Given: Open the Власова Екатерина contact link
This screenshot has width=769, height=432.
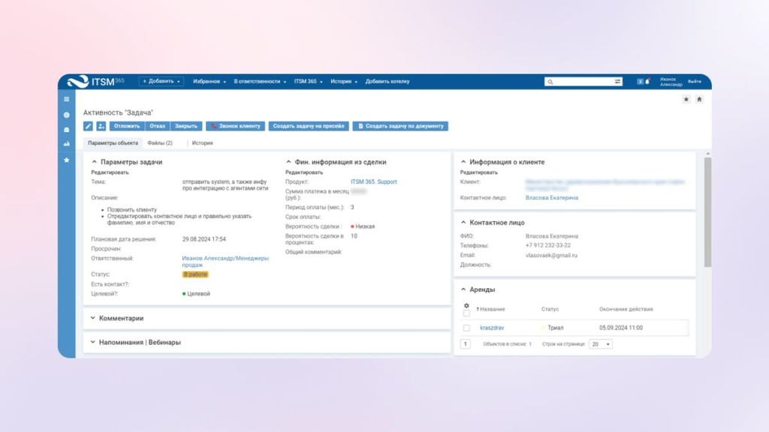Looking at the screenshot, I should 551,198.
